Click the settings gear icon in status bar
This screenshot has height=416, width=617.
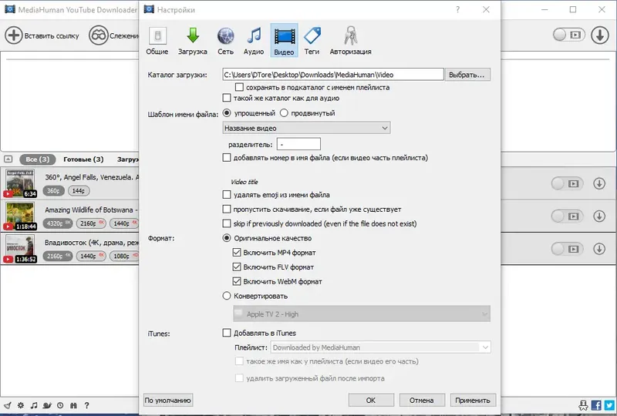[21, 405]
